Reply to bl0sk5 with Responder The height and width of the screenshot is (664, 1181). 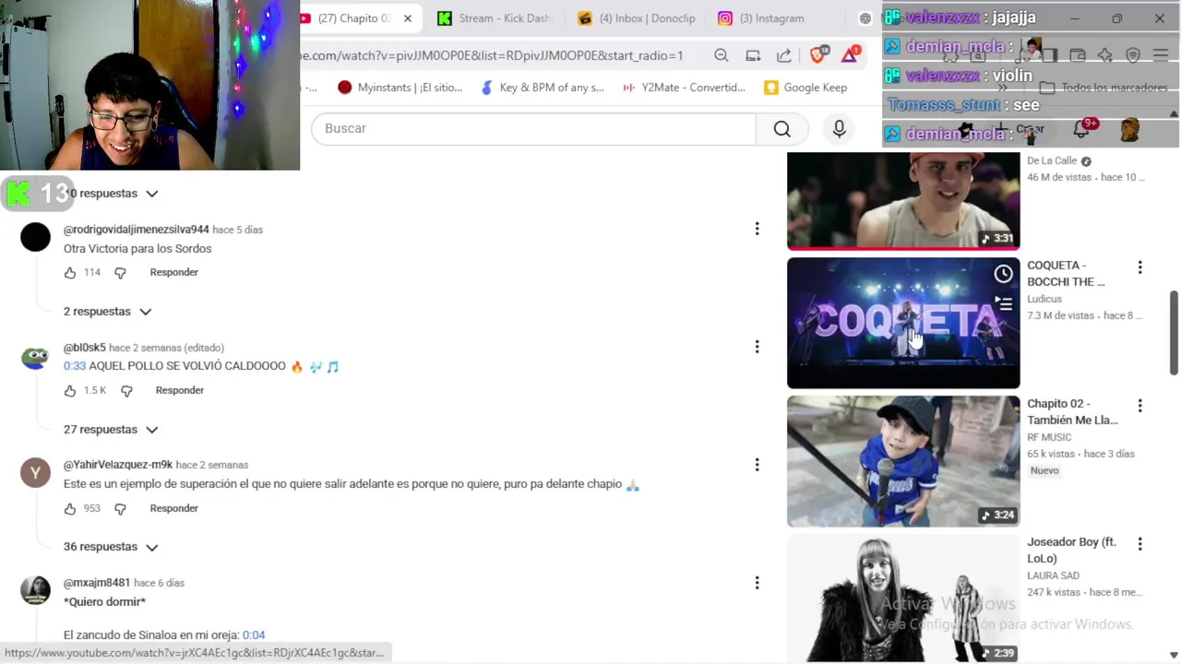point(180,391)
